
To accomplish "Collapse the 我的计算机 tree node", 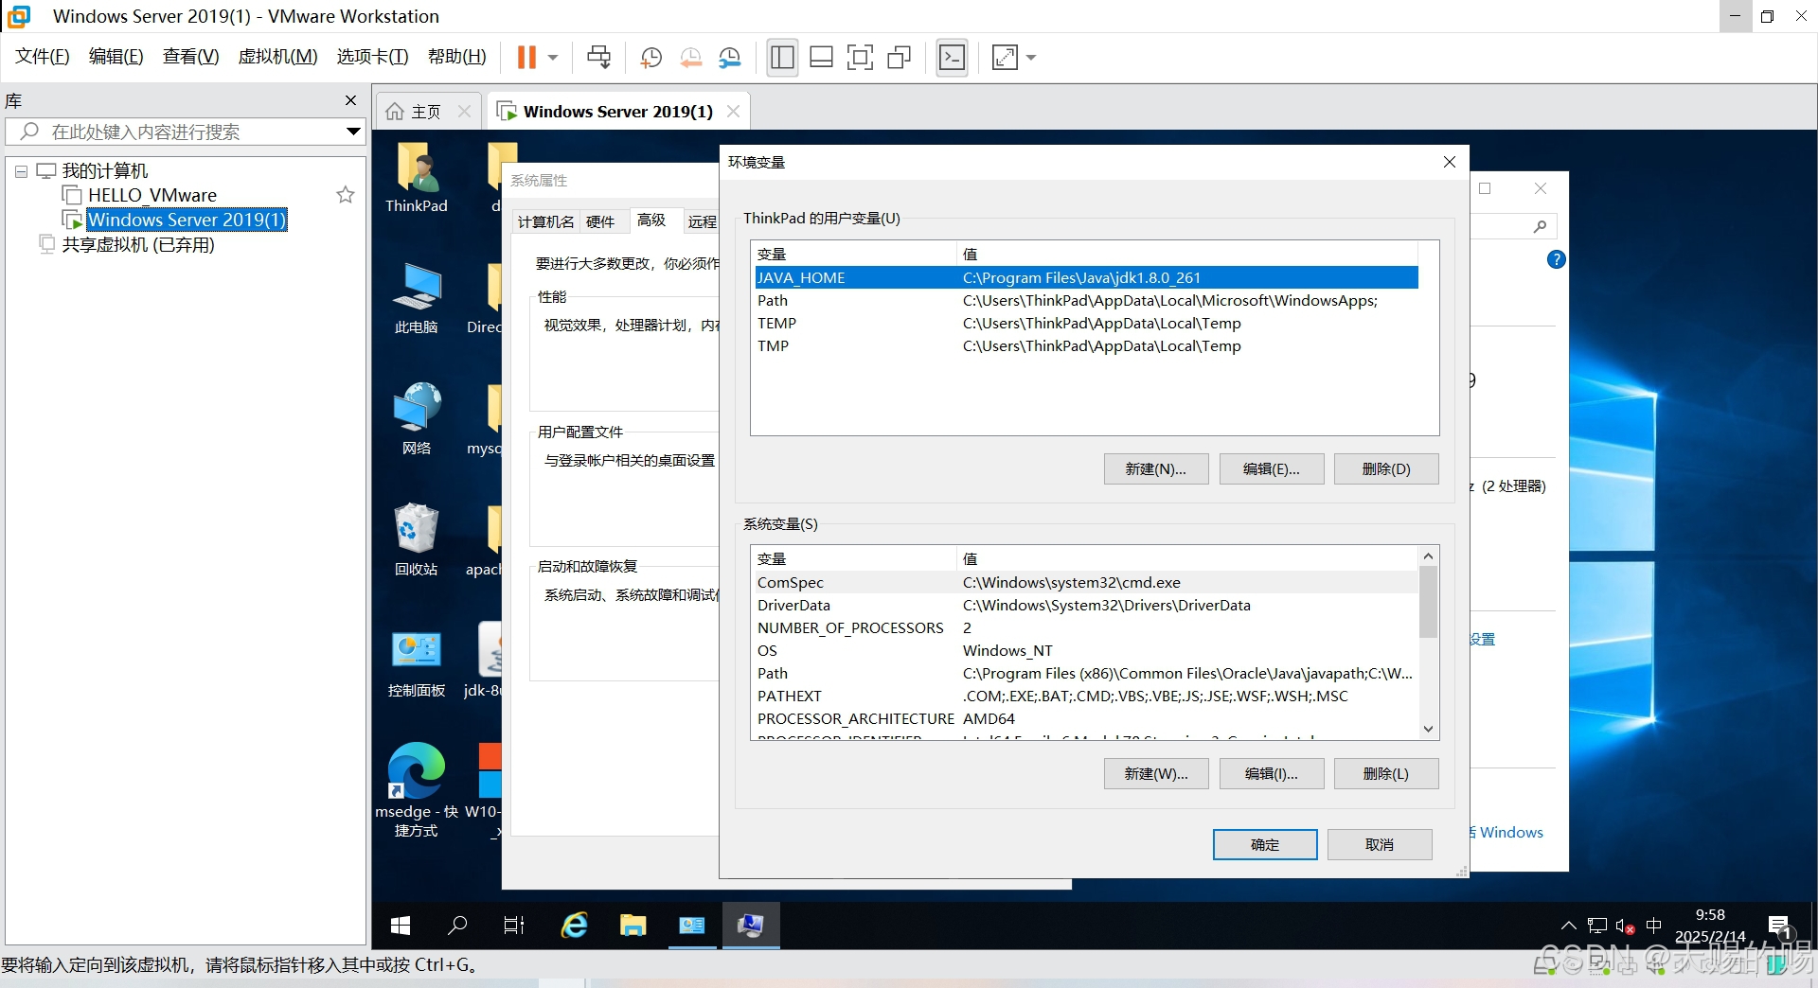I will tap(21, 171).
